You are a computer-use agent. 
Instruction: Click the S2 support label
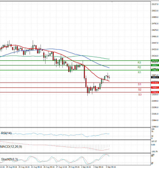coord(139,90)
